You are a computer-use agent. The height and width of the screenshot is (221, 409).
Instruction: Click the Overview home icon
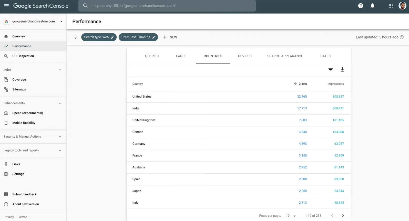click(x=6, y=36)
